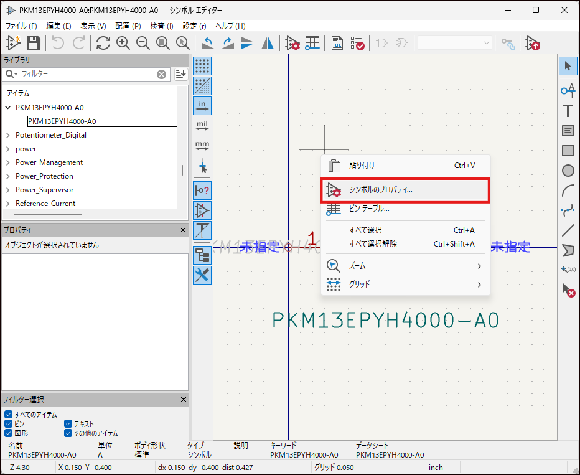Click the Zoom In magnifier icon

[123, 43]
